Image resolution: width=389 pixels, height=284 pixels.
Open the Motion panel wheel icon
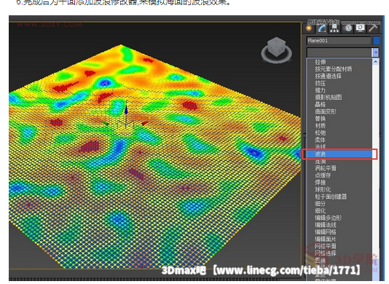click(347, 28)
